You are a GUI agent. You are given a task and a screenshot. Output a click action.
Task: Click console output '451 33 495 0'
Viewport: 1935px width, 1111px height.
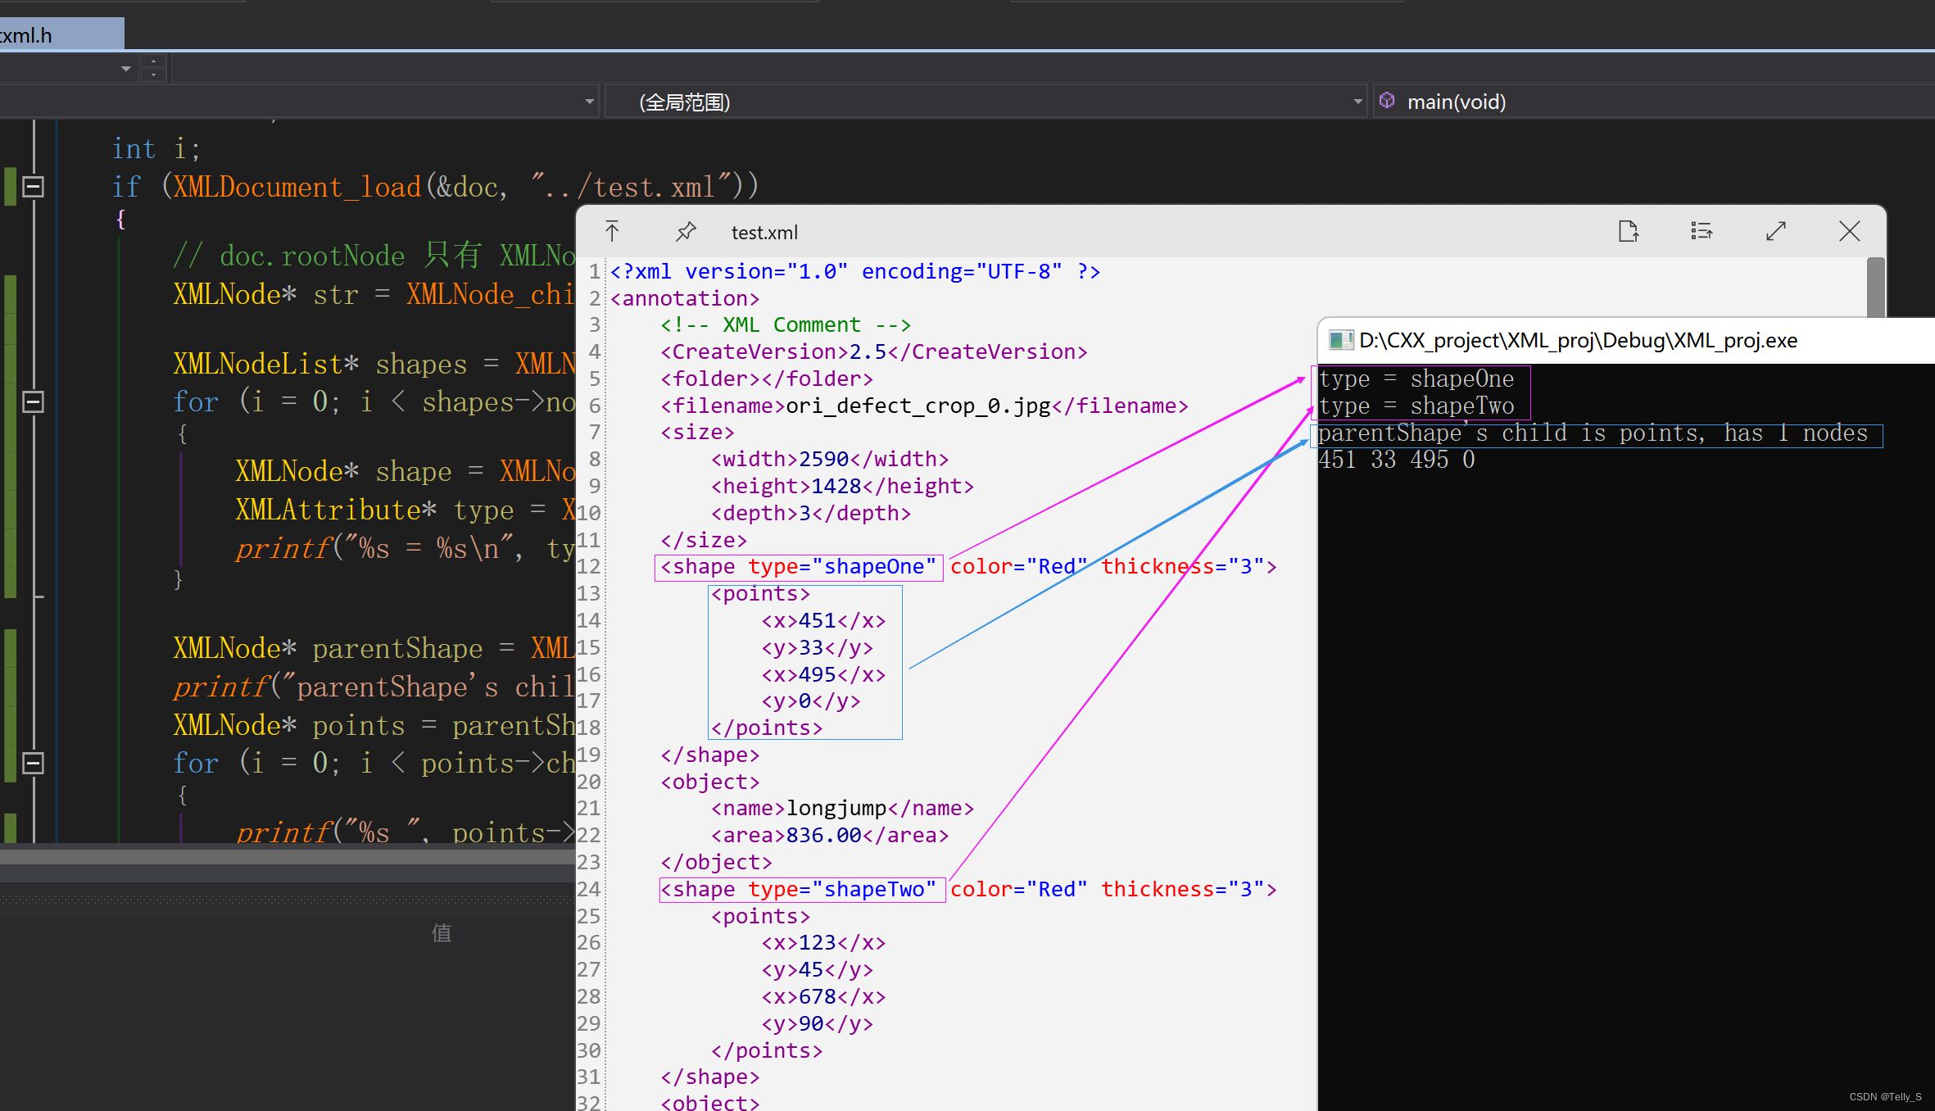(1397, 460)
